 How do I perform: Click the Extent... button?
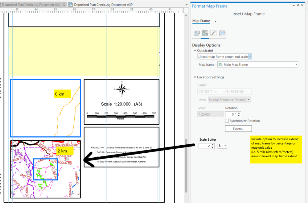(x=238, y=129)
